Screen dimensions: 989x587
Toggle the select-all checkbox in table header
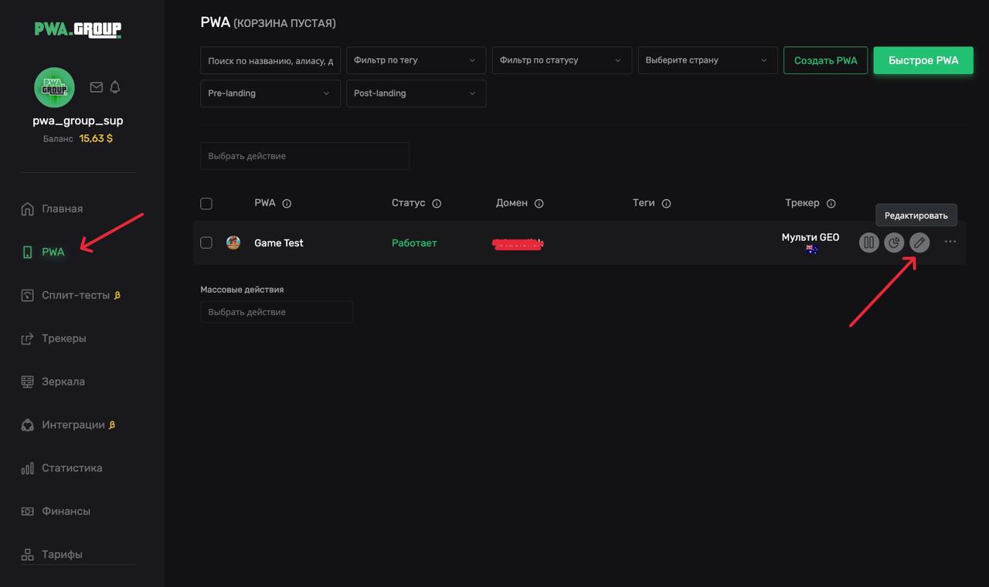click(x=206, y=204)
